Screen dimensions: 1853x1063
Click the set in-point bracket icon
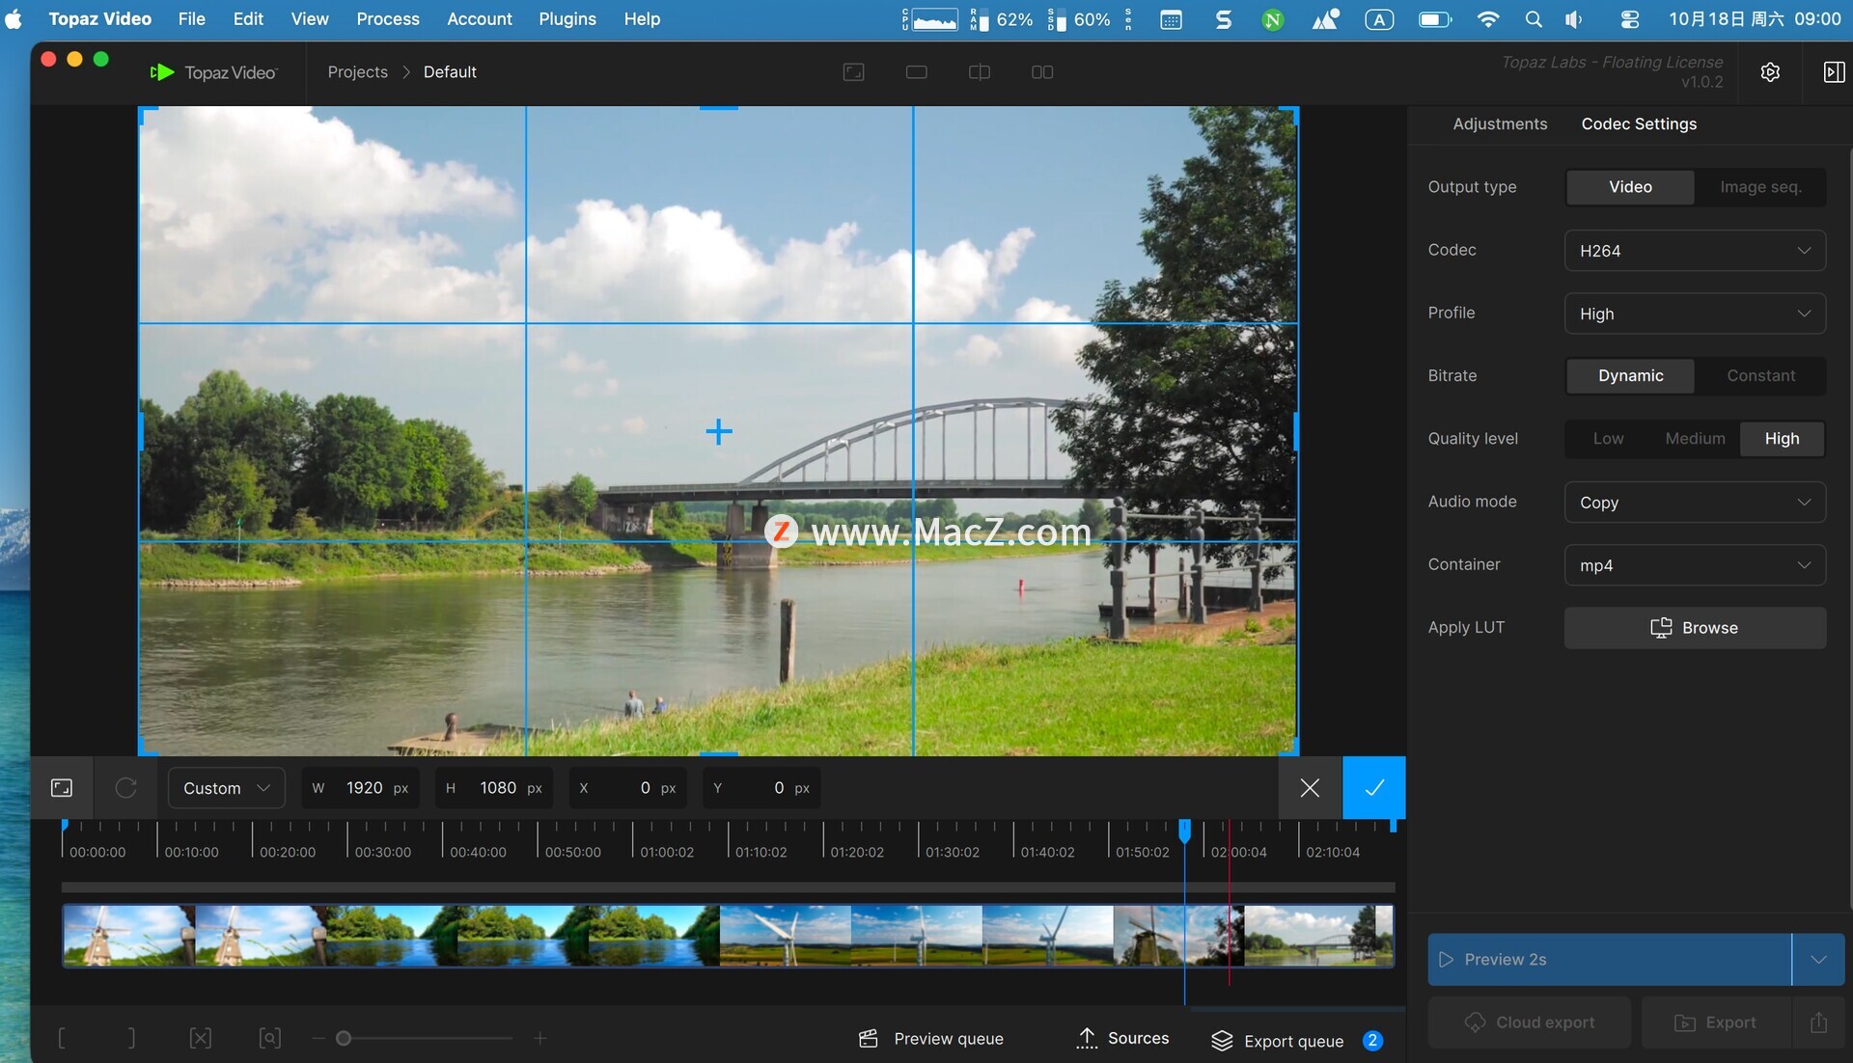pyautogui.click(x=62, y=1038)
